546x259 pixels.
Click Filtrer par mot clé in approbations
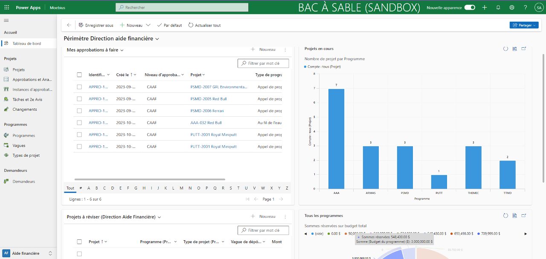263,63
